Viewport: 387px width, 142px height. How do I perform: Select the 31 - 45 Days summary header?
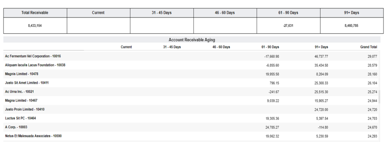coord(162,13)
